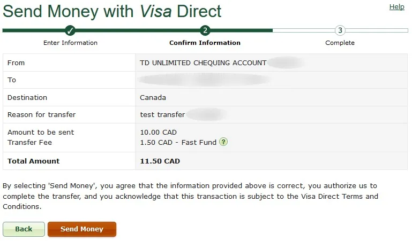This screenshot has height=241, width=412.
Task: Select the Complete step label
Action: coord(340,43)
